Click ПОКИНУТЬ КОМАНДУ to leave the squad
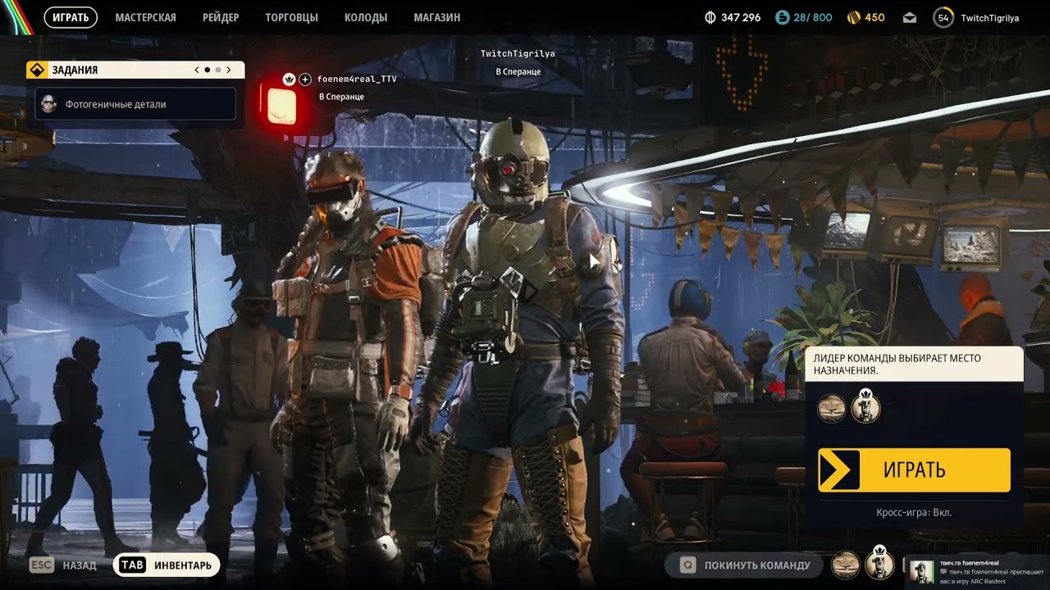Viewport: 1050px width, 590px height. 744,565
